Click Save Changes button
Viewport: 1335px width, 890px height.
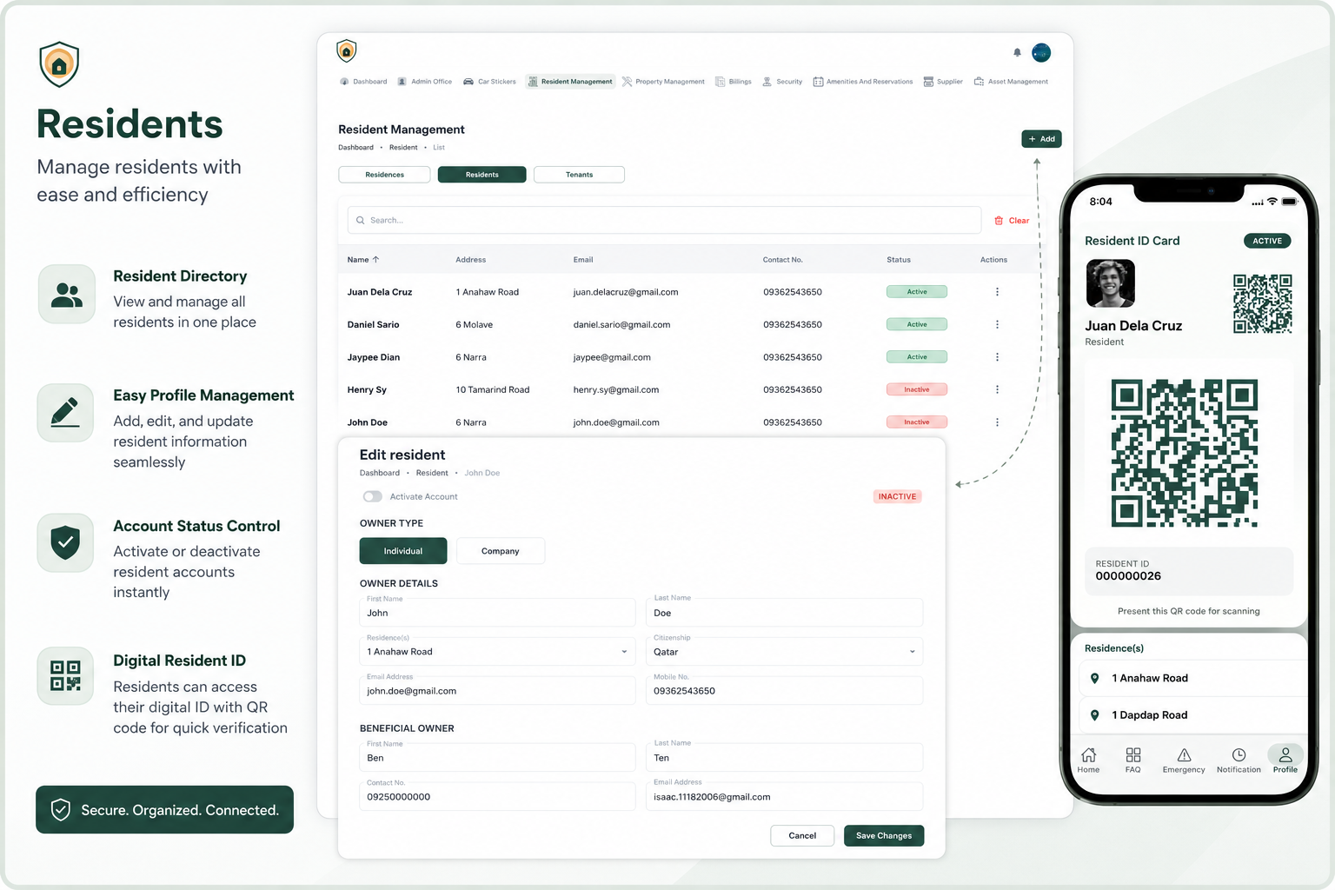coord(884,836)
